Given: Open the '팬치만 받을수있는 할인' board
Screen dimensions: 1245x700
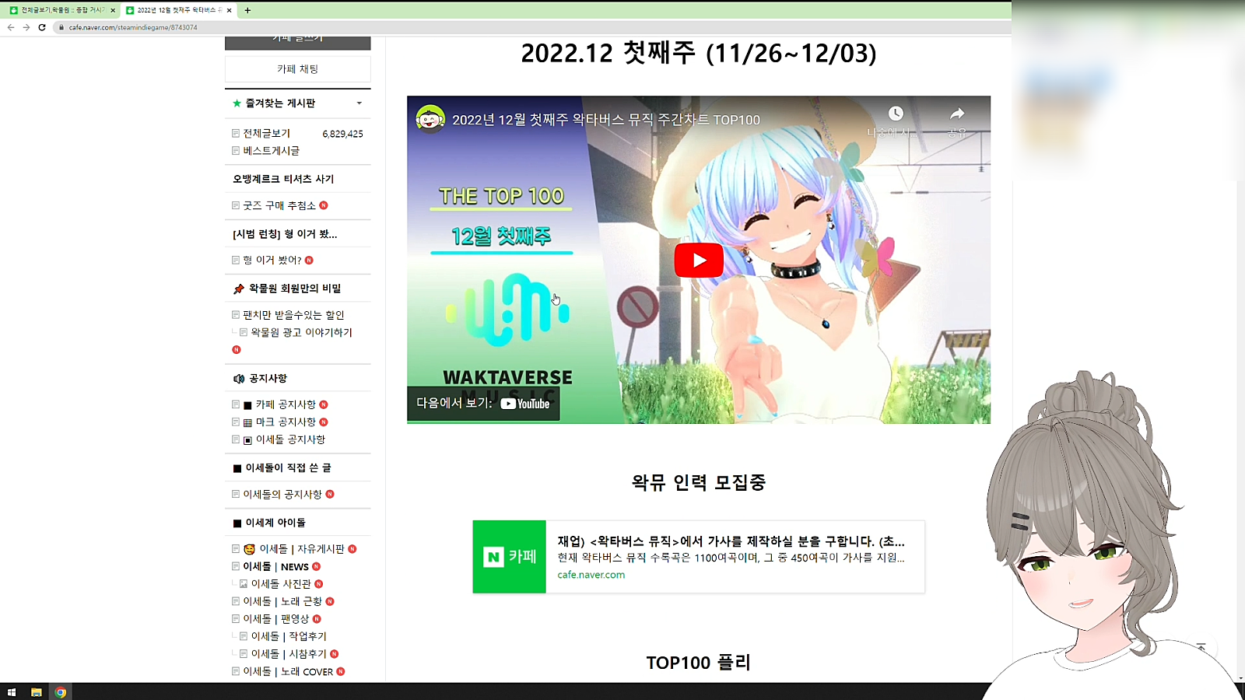Looking at the screenshot, I should point(293,315).
